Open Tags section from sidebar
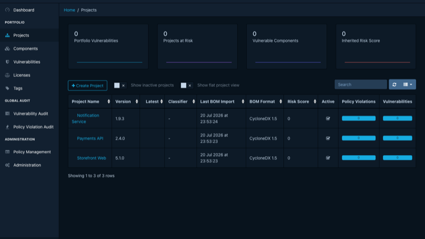The height and width of the screenshot is (239, 425). (18, 88)
